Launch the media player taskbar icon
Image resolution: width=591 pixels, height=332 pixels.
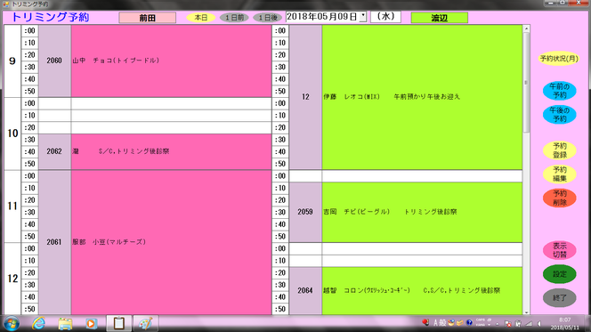[x=91, y=324]
